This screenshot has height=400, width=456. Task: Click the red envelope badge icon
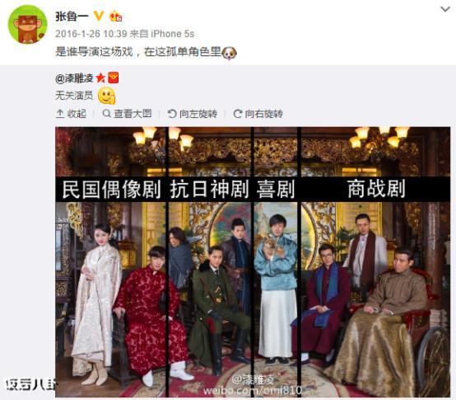click(114, 78)
